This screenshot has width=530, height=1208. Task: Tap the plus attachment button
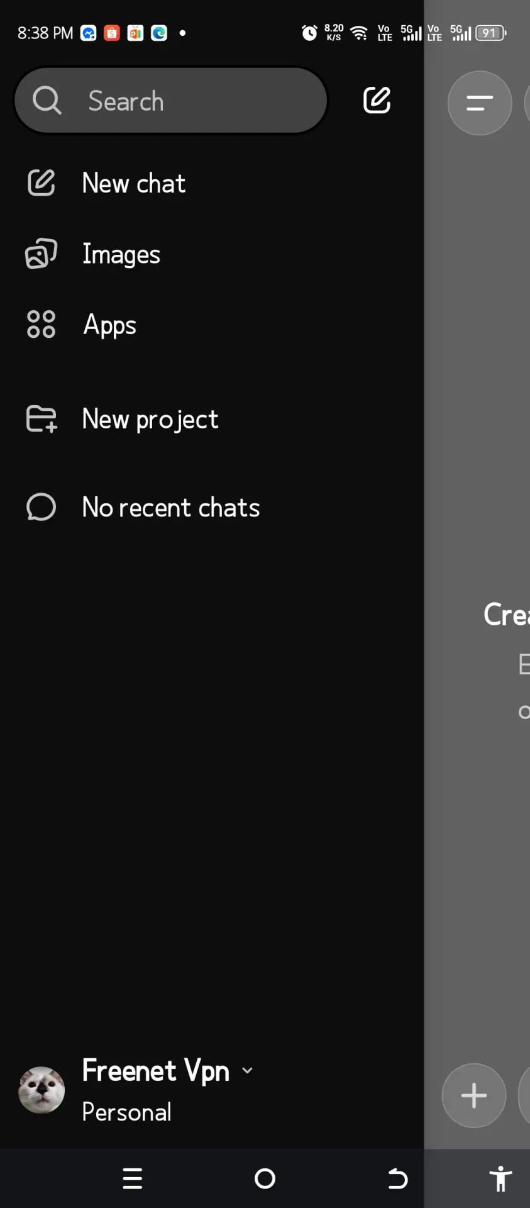tap(474, 1095)
